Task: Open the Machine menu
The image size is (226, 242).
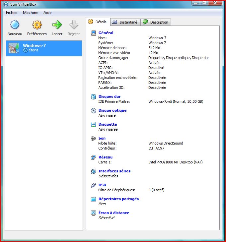Action: (x=31, y=13)
